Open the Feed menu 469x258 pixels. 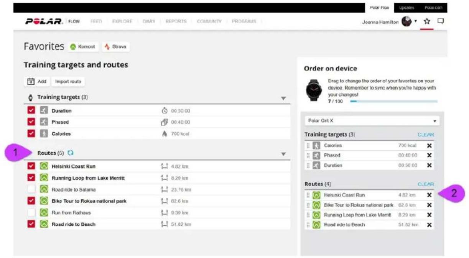(96, 21)
